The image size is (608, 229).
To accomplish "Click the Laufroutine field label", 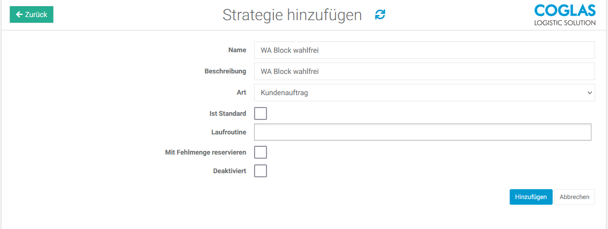I will click(x=229, y=132).
